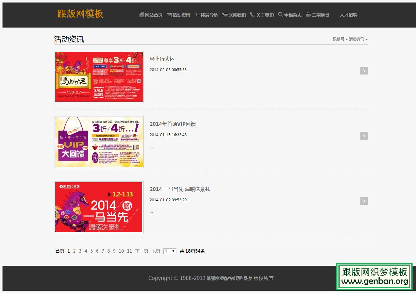
Task: Jump to last page using 末页
Action: click(x=155, y=251)
